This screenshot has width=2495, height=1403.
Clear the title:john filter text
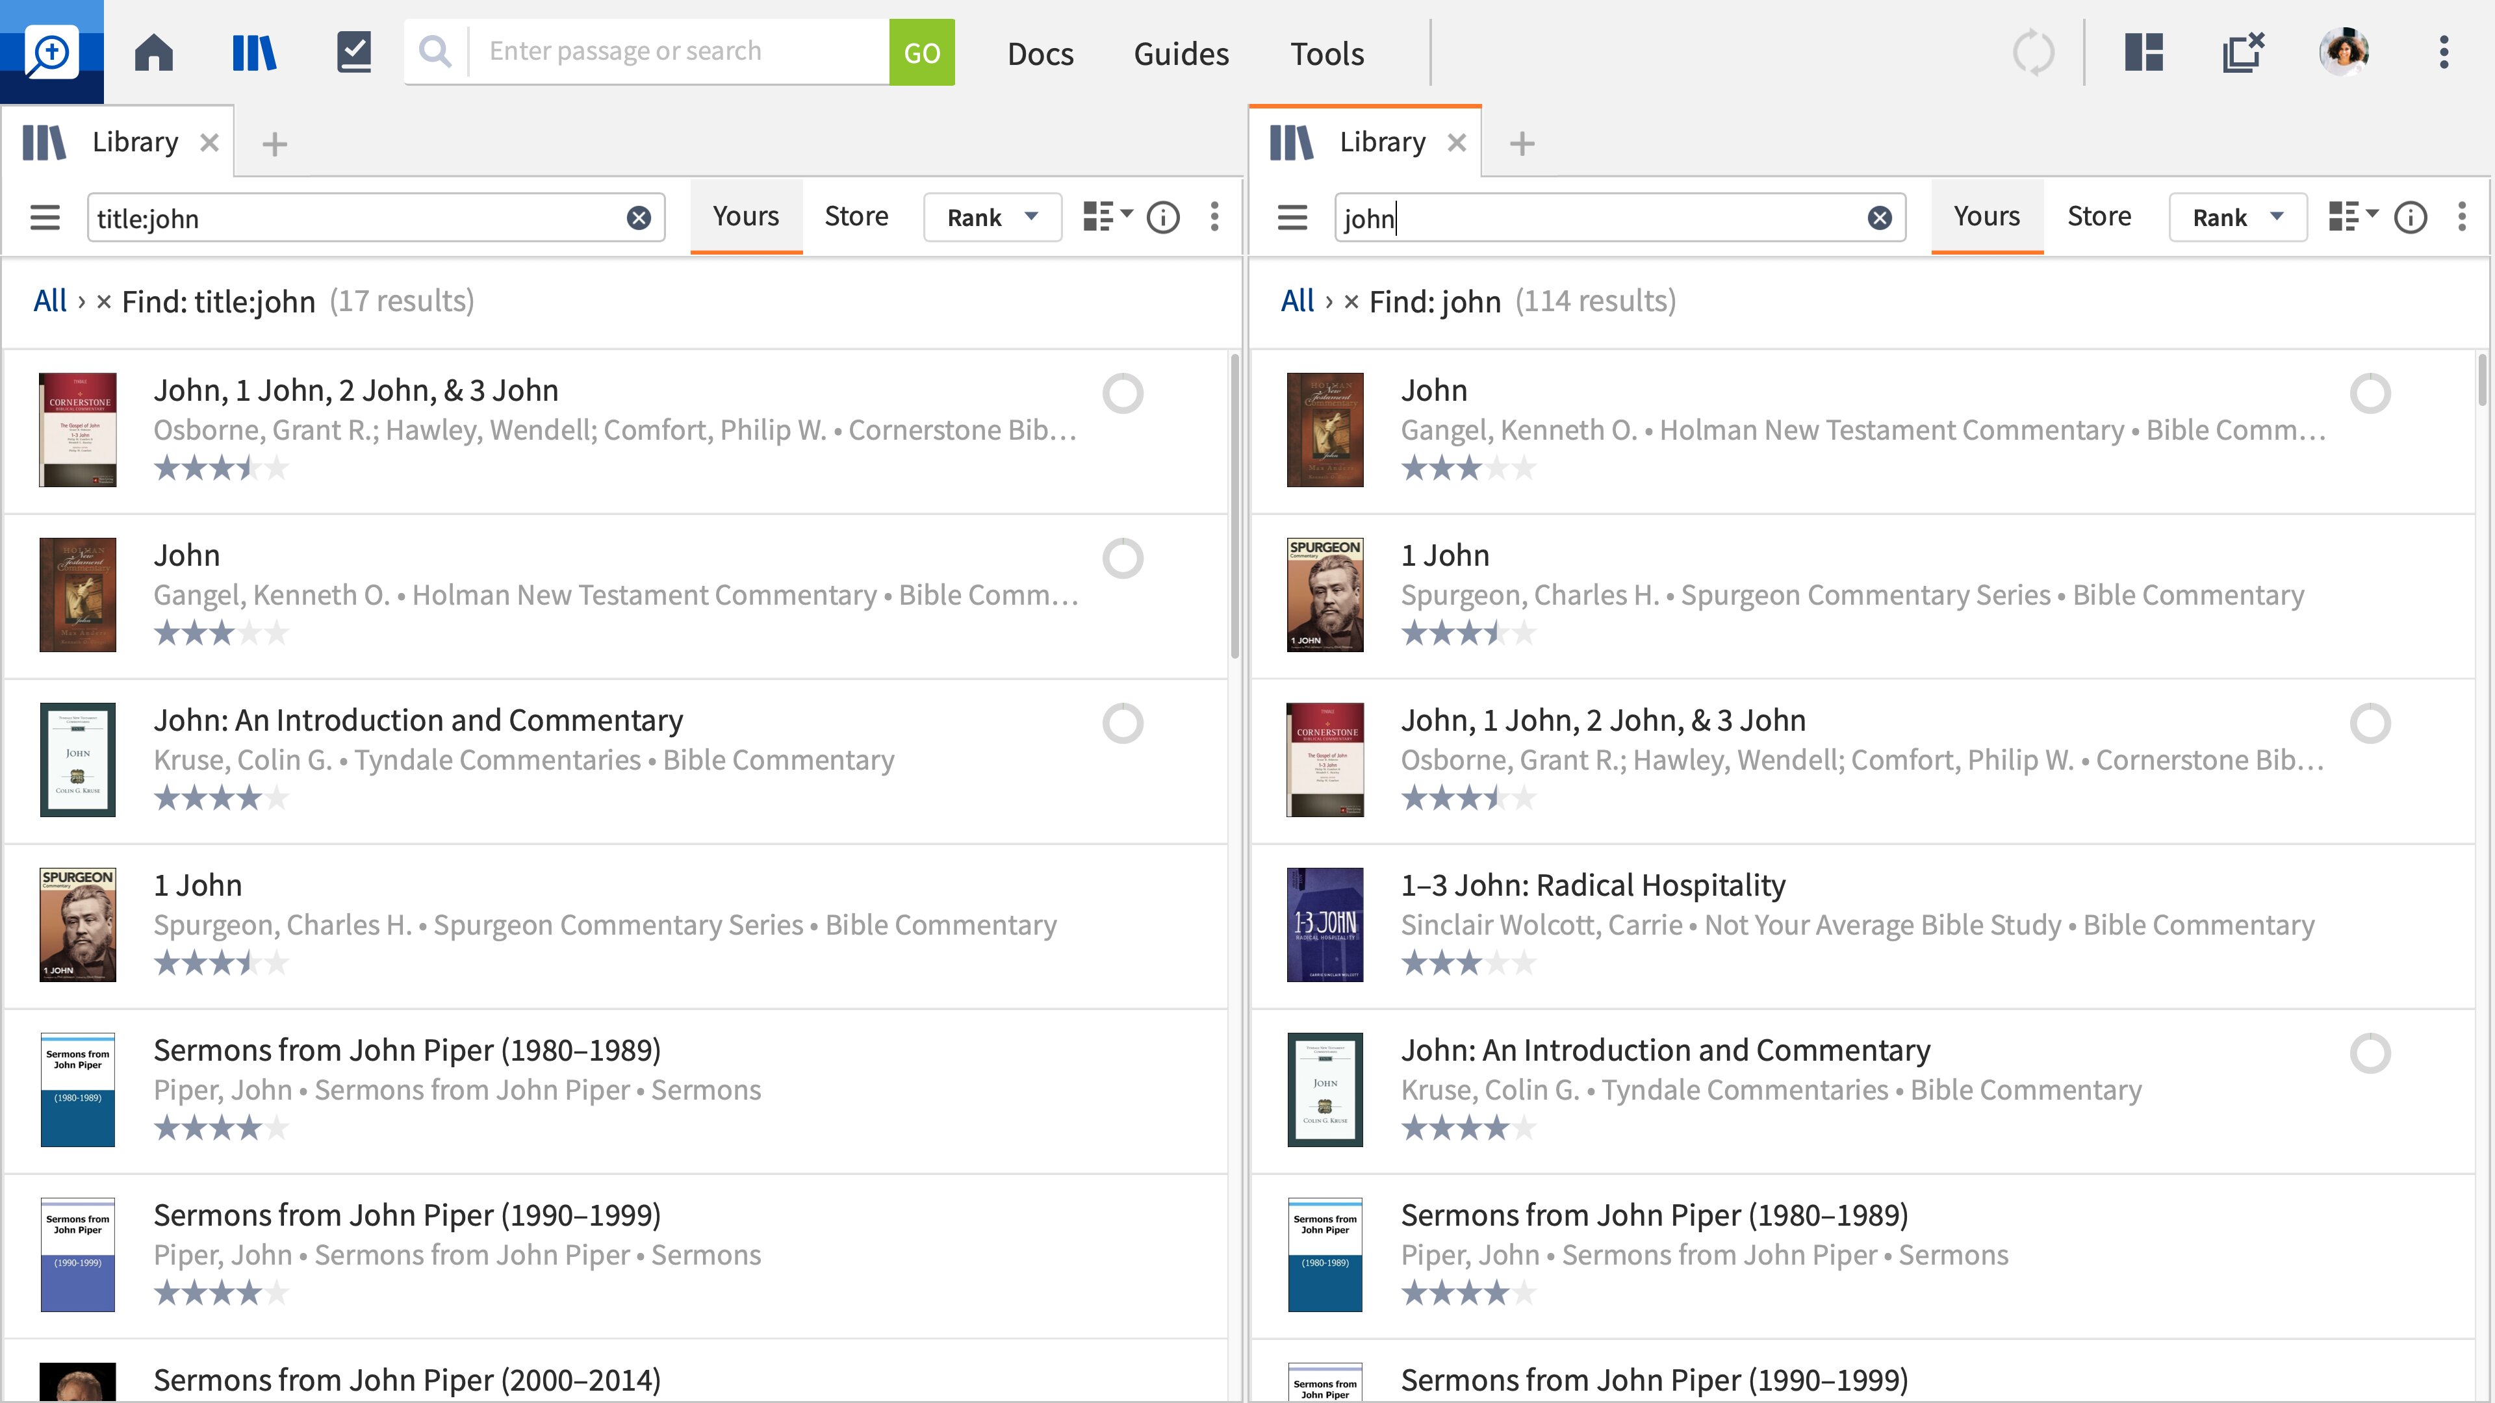638,218
